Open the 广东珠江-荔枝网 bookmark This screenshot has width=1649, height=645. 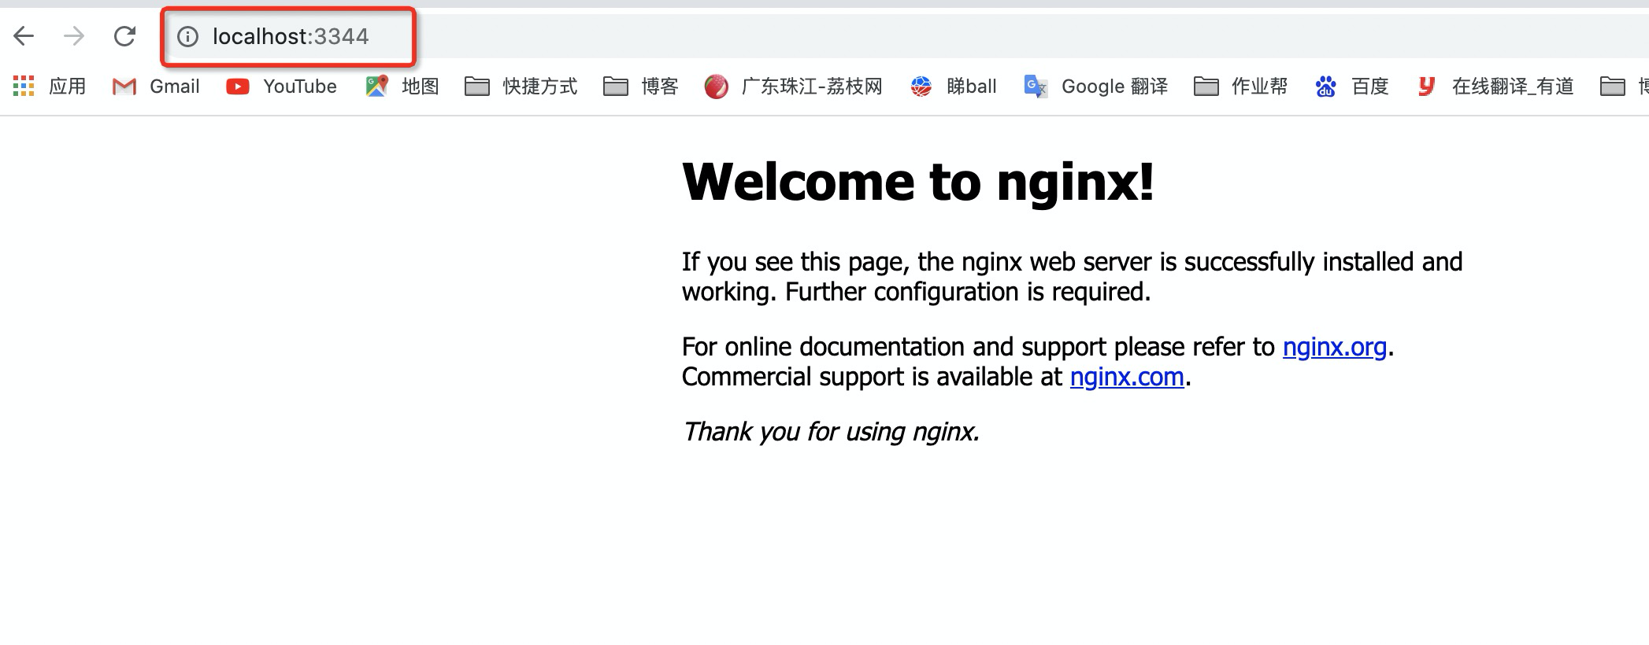pyautogui.click(x=793, y=87)
